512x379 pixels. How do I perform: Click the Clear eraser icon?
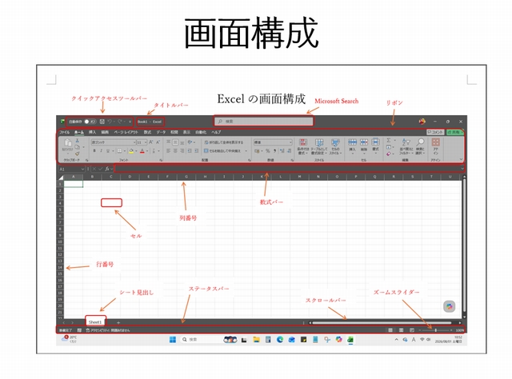point(388,154)
